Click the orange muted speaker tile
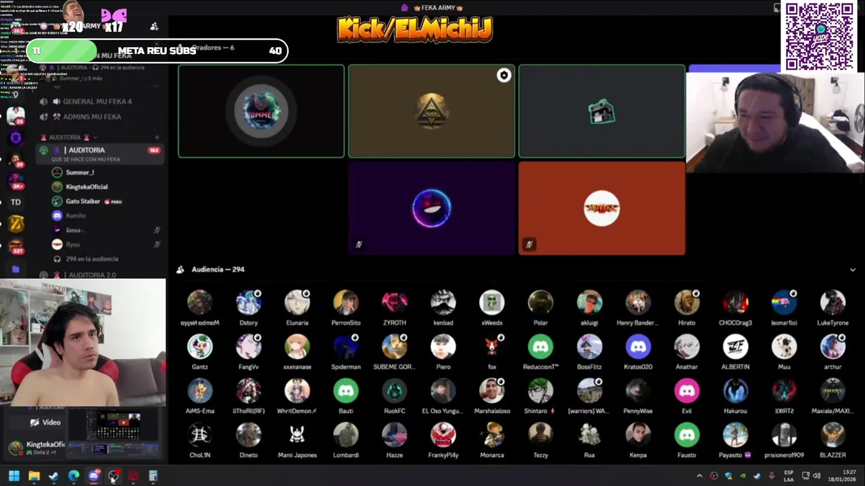This screenshot has height=486, width=865. pyautogui.click(x=601, y=208)
